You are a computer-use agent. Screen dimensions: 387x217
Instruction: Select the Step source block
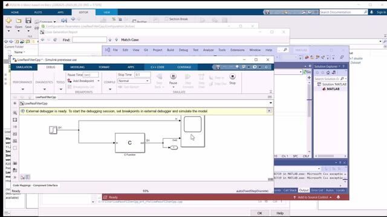(53, 130)
